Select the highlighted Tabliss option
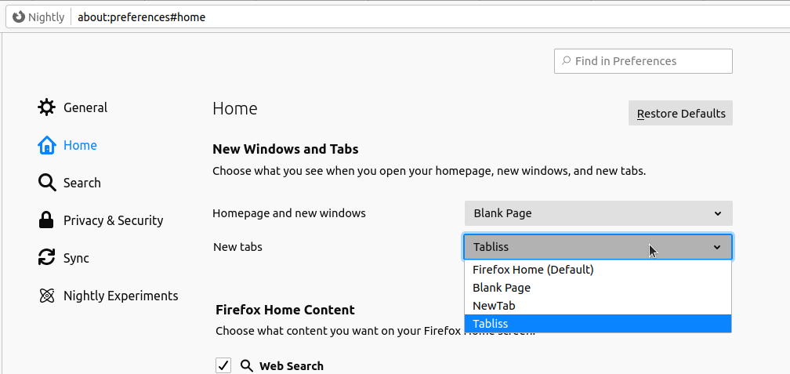 (x=597, y=324)
